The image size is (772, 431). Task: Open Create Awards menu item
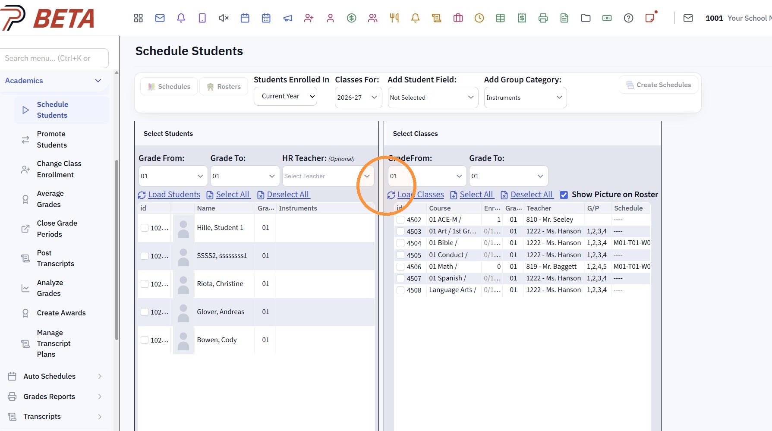coord(62,313)
